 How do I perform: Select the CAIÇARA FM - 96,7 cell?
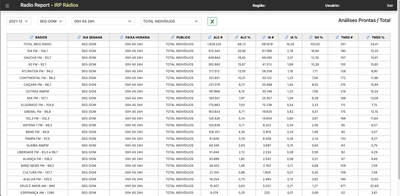click(x=37, y=85)
